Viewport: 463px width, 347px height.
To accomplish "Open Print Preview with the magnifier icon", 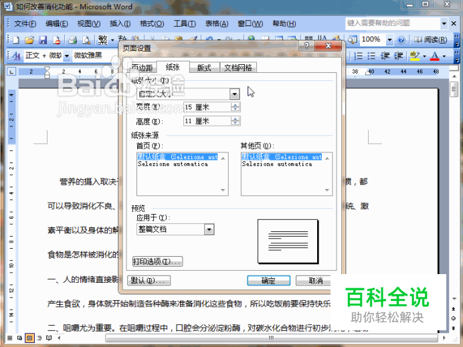I will click(86, 39).
